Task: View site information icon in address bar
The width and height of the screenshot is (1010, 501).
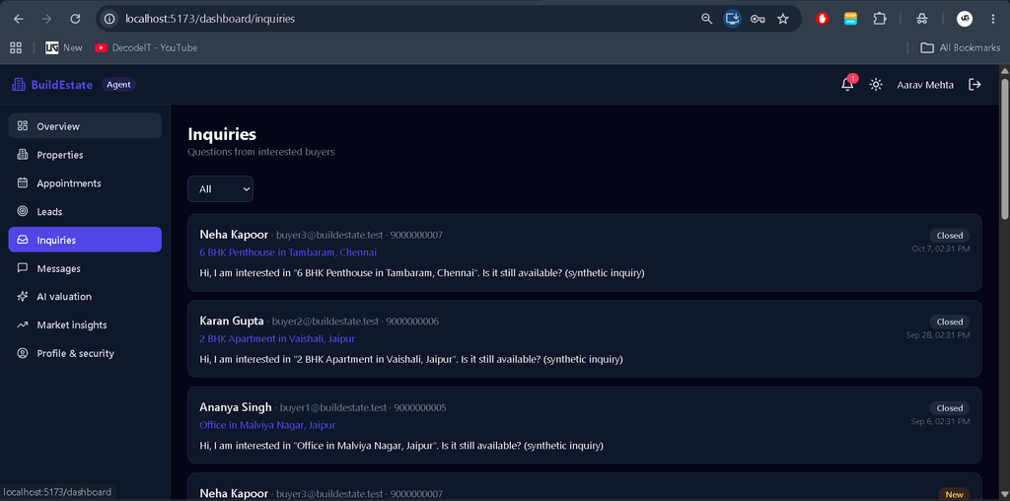Action: tap(109, 19)
